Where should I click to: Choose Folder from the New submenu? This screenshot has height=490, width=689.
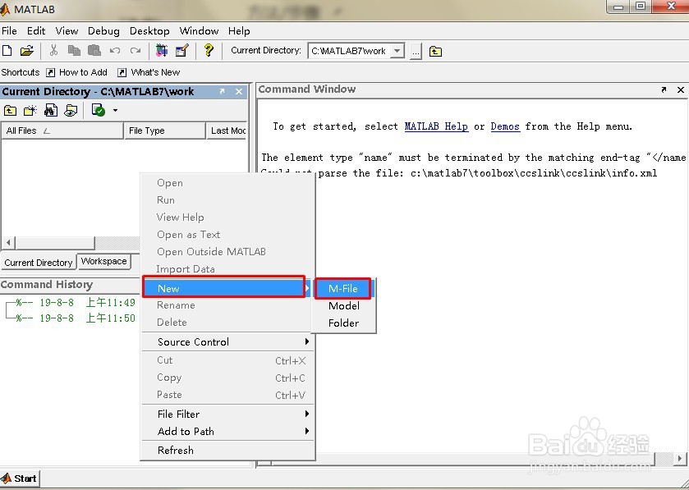(x=343, y=323)
